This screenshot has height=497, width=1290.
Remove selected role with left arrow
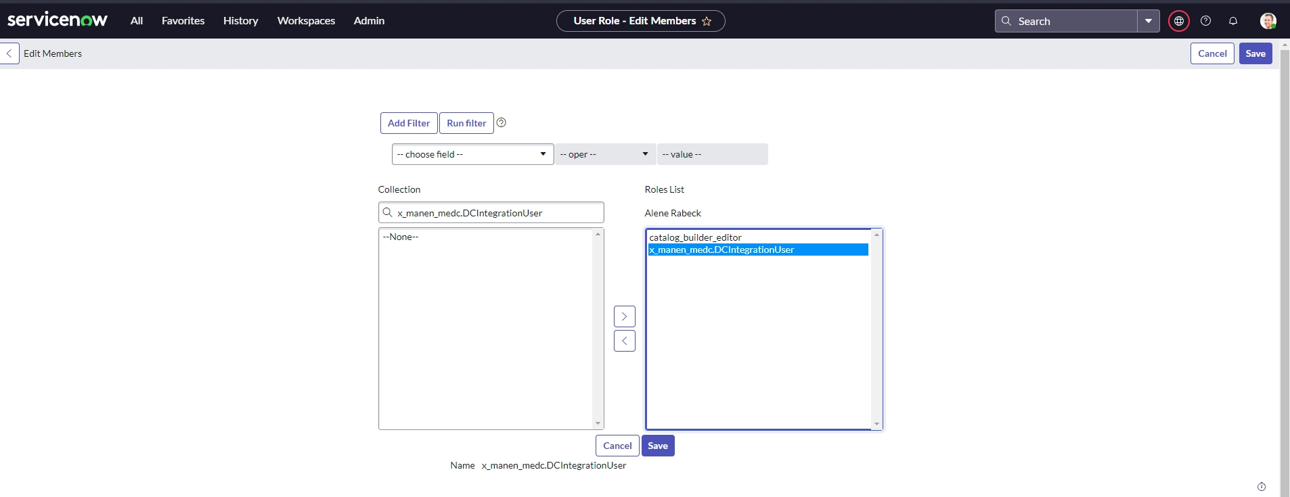pos(625,341)
